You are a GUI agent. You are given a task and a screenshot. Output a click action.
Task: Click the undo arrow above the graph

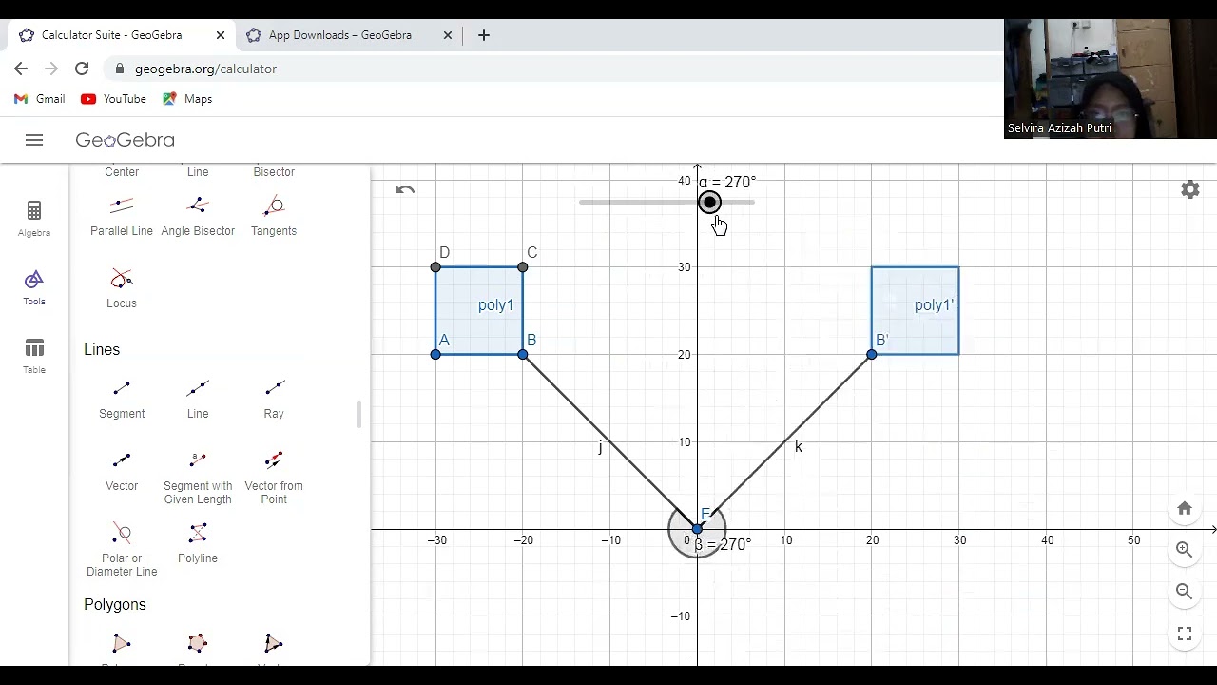404,189
